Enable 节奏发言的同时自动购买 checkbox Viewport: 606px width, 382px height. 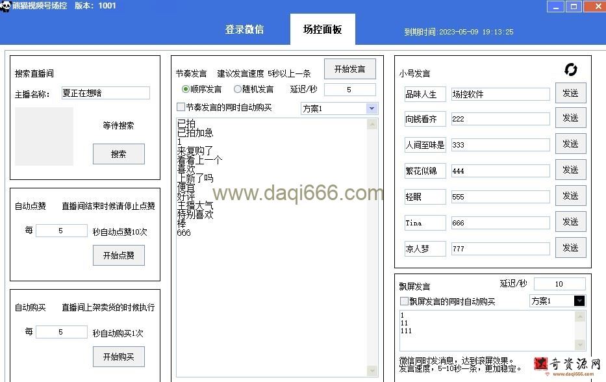tap(181, 107)
